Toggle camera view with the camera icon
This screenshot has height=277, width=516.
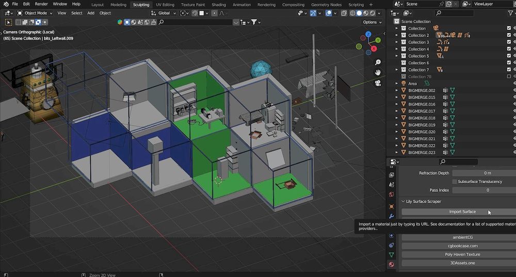[378, 83]
